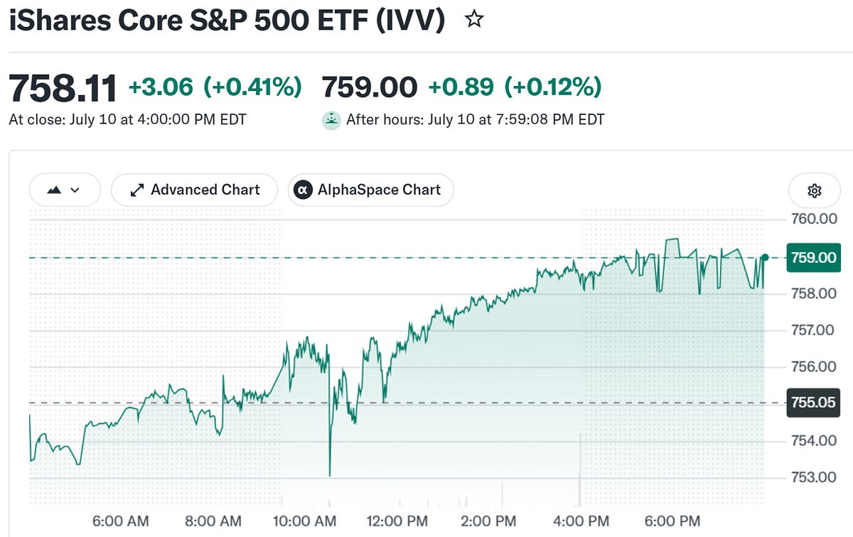Select the green 759.00 price tag on the axis
The height and width of the screenshot is (537, 853).
(x=814, y=257)
